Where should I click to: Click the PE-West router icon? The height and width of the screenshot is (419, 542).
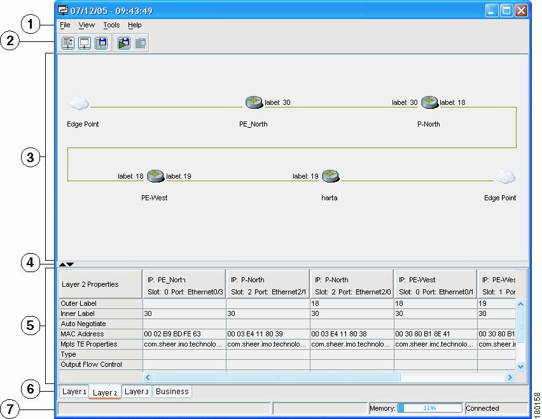156,176
